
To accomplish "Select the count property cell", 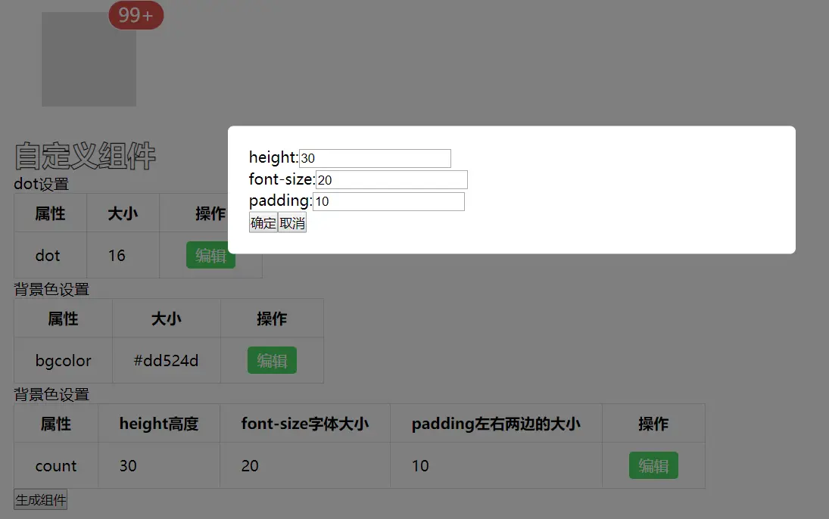I will [x=56, y=465].
